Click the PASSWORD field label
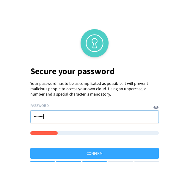 point(40,106)
